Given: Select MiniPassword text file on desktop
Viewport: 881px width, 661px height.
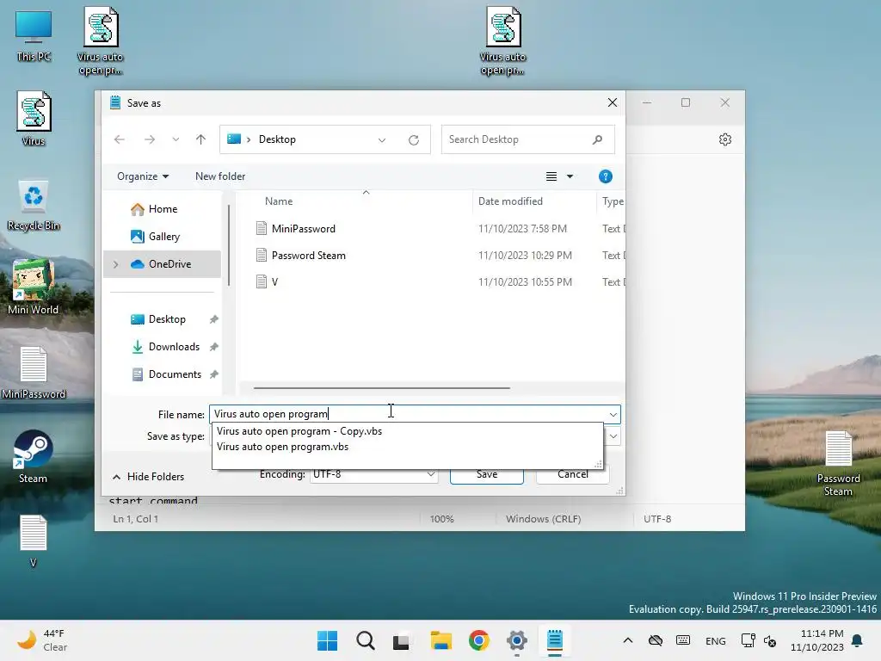Looking at the screenshot, I should pos(34,373).
